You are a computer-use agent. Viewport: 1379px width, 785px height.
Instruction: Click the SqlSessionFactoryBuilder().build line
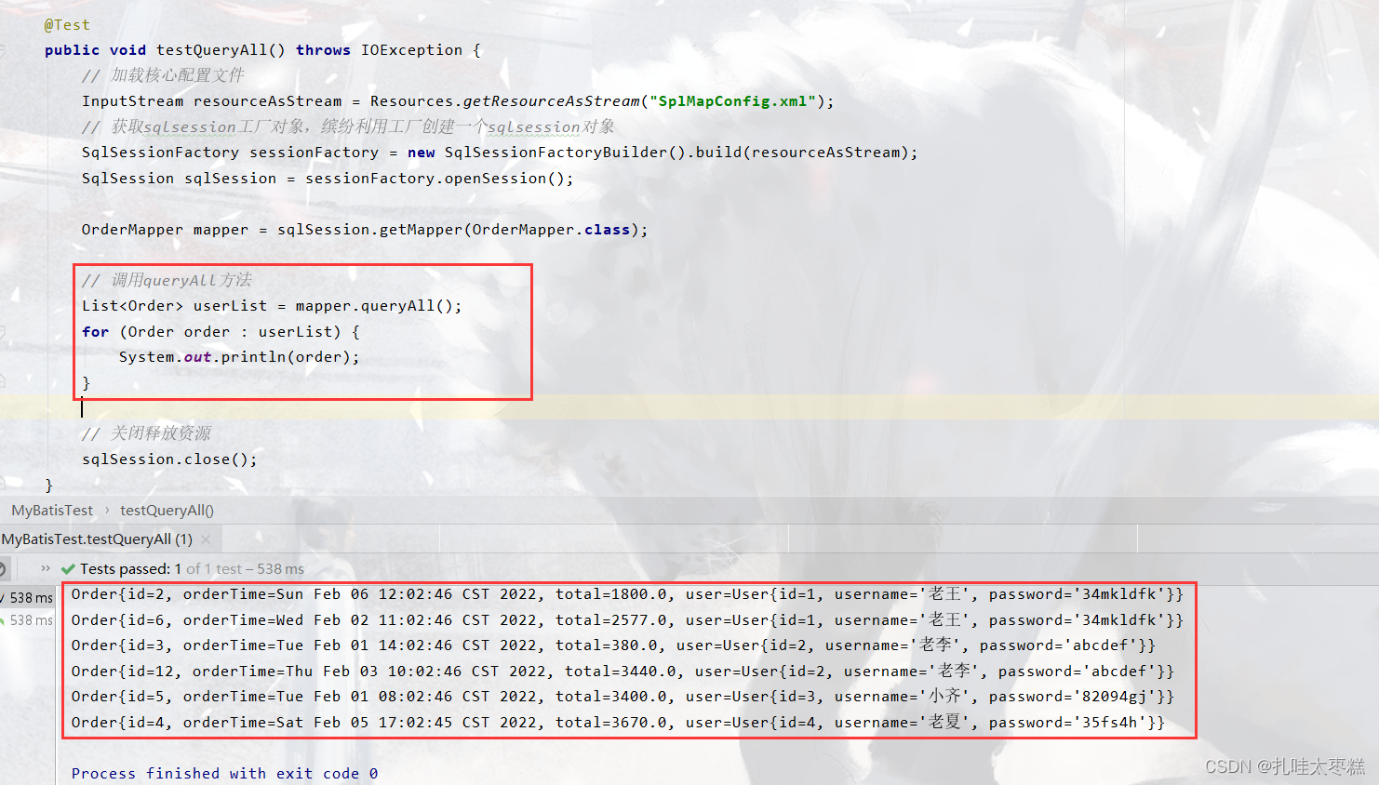(x=500, y=153)
